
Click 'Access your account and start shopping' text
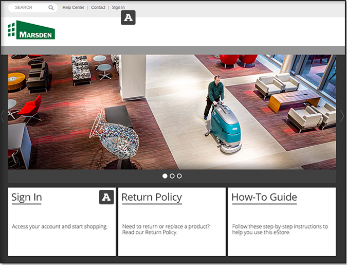coord(60,226)
